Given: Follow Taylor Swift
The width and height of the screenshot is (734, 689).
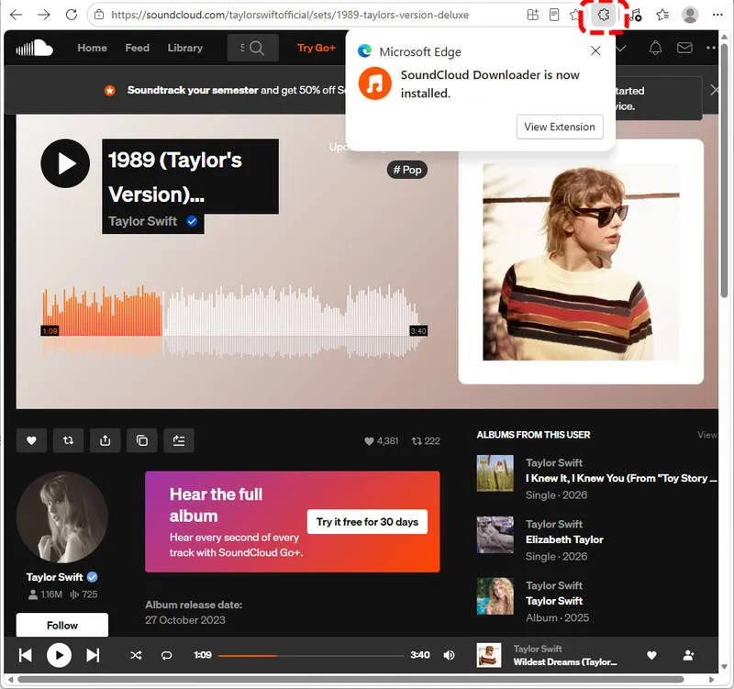Looking at the screenshot, I should coord(62,626).
